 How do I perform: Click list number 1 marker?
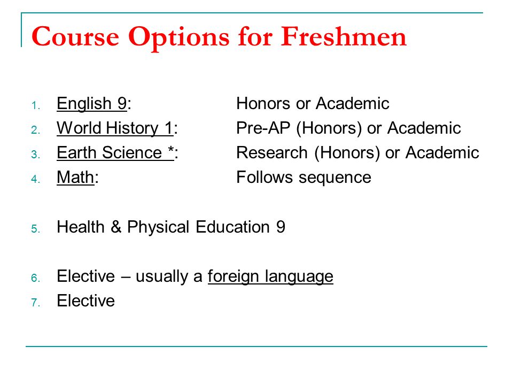coord(36,106)
